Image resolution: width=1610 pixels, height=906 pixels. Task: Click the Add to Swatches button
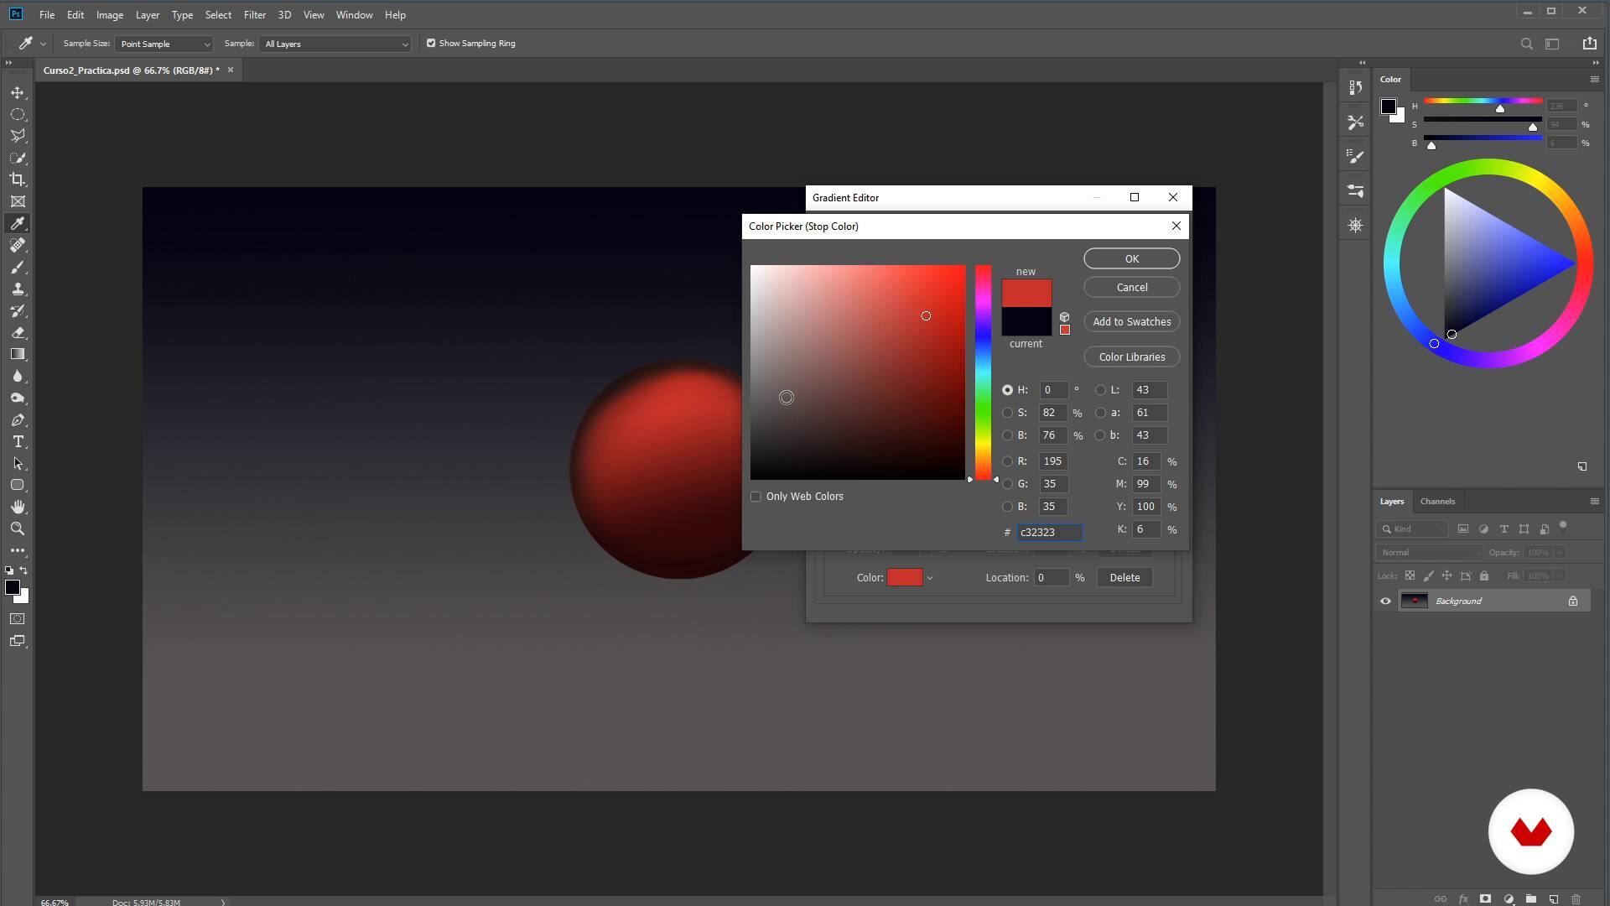(x=1131, y=322)
